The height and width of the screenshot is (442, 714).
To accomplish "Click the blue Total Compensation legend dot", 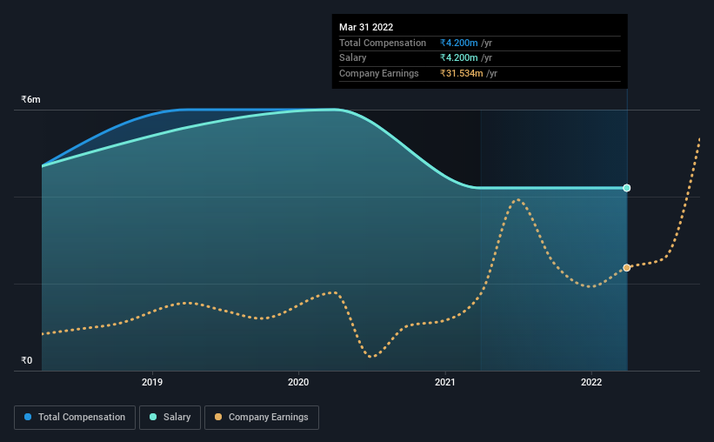I will (28, 417).
